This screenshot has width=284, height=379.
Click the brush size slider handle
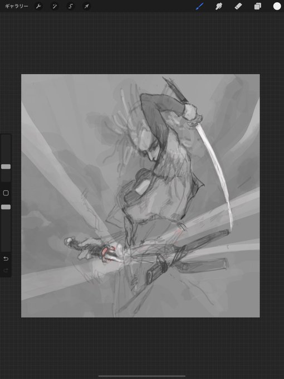click(x=6, y=167)
